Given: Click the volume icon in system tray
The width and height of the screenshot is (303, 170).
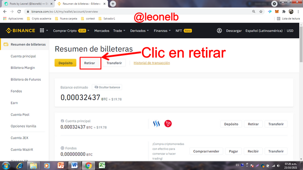Looking at the screenshot, I should pyautogui.click(x=278, y=166).
